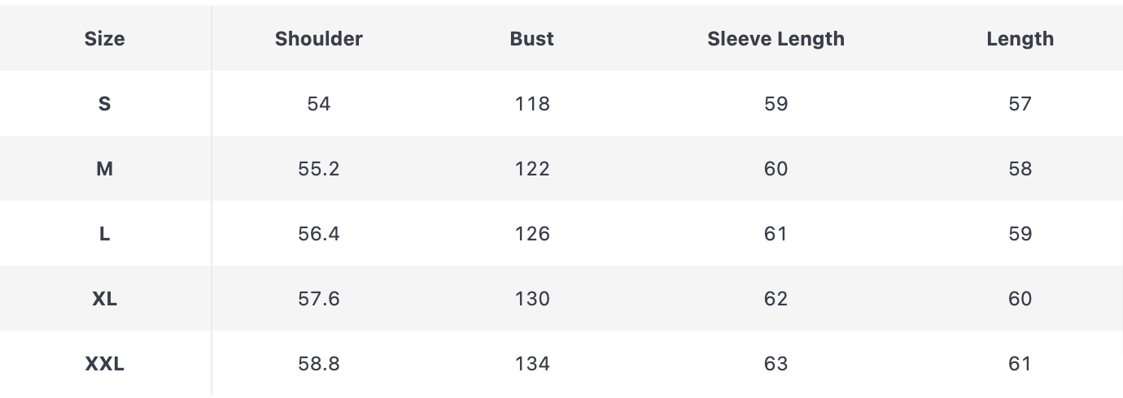Click sleeve length value 62 for size XL

(x=776, y=299)
